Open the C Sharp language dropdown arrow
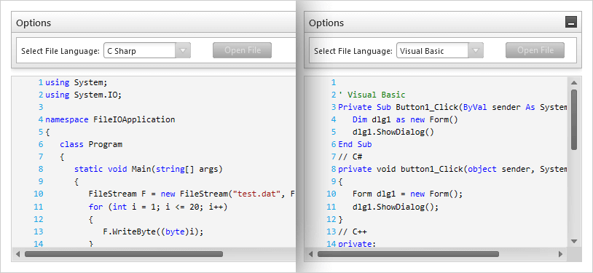The image size is (593, 273). (183, 51)
